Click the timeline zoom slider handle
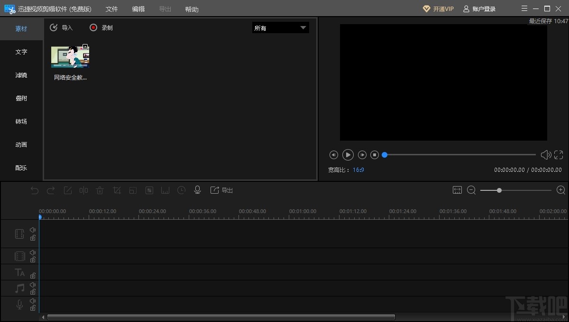The width and height of the screenshot is (569, 322). pos(499,190)
